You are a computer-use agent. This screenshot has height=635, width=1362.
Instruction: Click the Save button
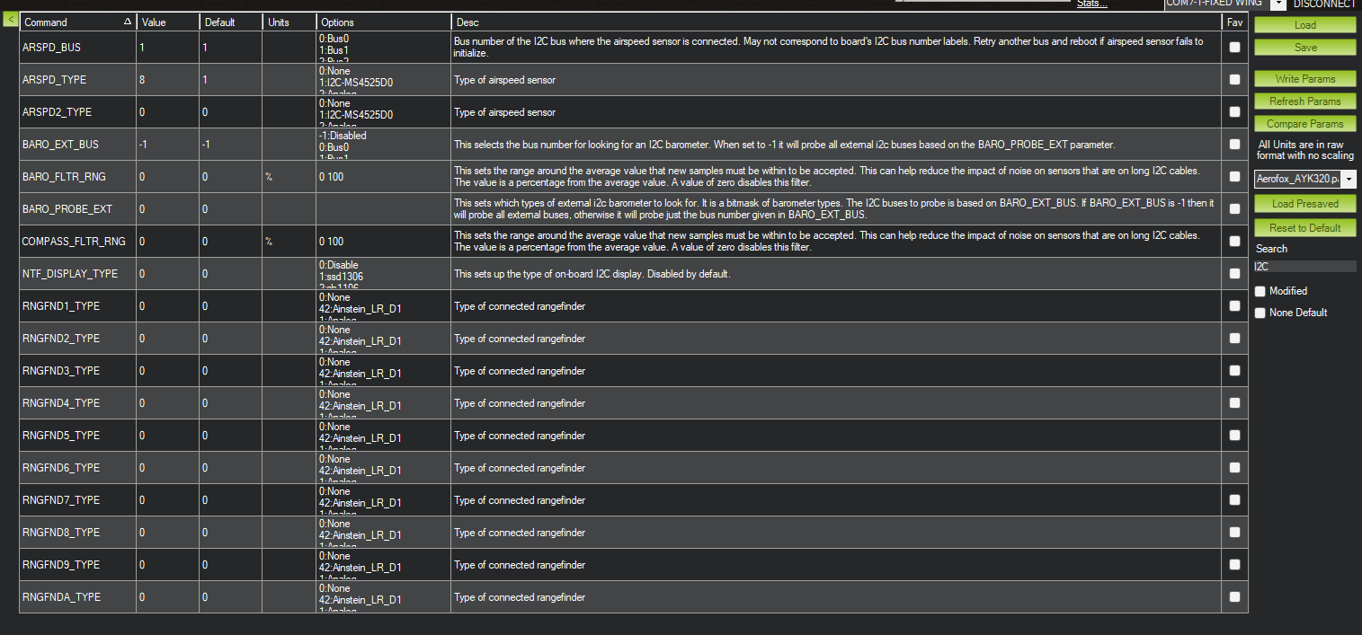pyautogui.click(x=1305, y=47)
